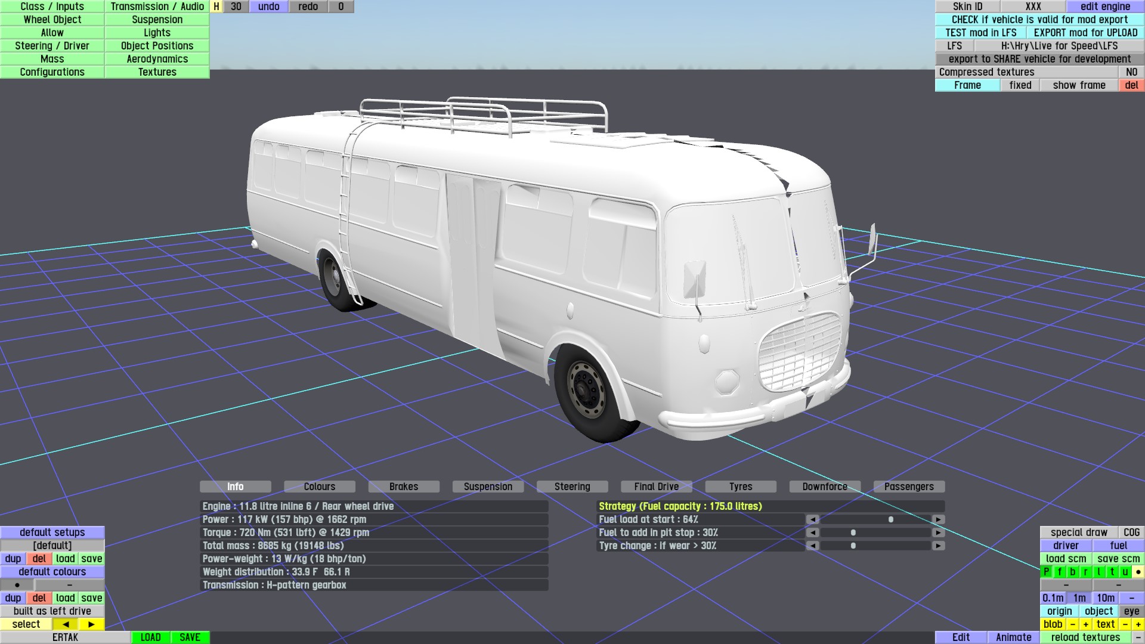Click the green u draw flag button
The width and height of the screenshot is (1145, 644).
click(x=1125, y=572)
